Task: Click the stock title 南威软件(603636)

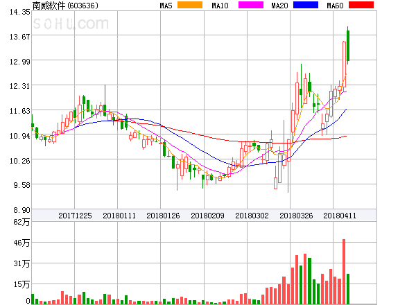Action: click(x=65, y=6)
